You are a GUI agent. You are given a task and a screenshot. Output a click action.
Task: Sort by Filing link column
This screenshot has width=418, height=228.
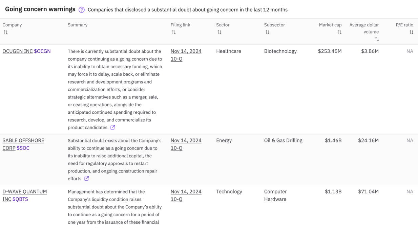[174, 32]
